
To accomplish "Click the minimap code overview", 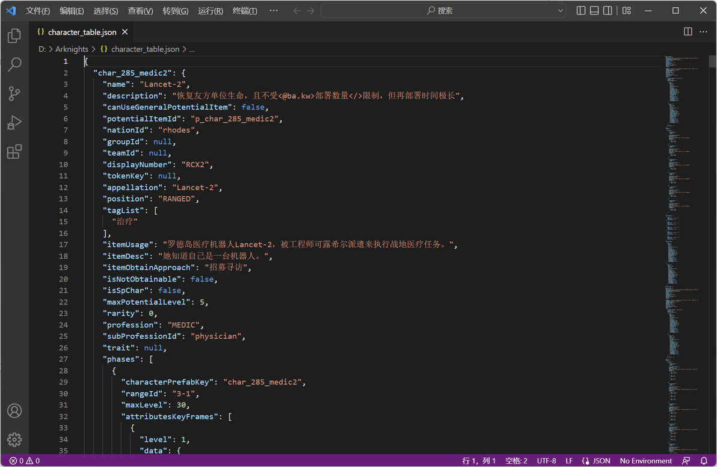I will 685,255.
